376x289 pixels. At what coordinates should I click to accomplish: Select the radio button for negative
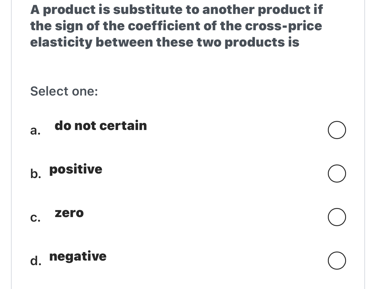point(337,261)
